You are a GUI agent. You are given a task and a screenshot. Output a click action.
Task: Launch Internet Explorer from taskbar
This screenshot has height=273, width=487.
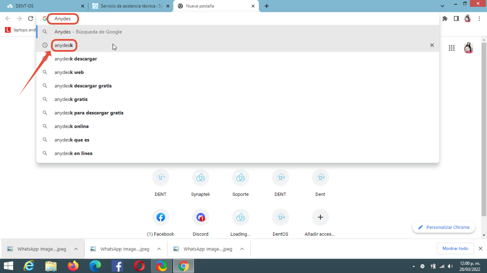pos(28,266)
